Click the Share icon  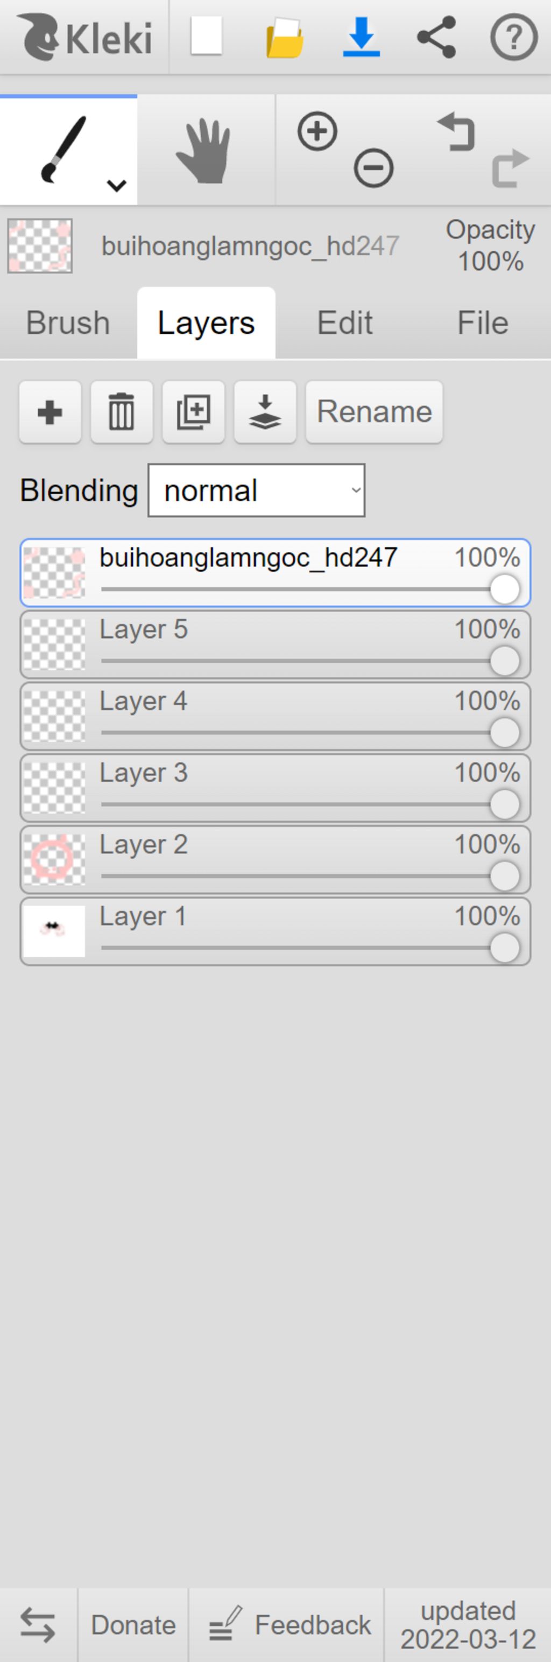pyautogui.click(x=437, y=37)
